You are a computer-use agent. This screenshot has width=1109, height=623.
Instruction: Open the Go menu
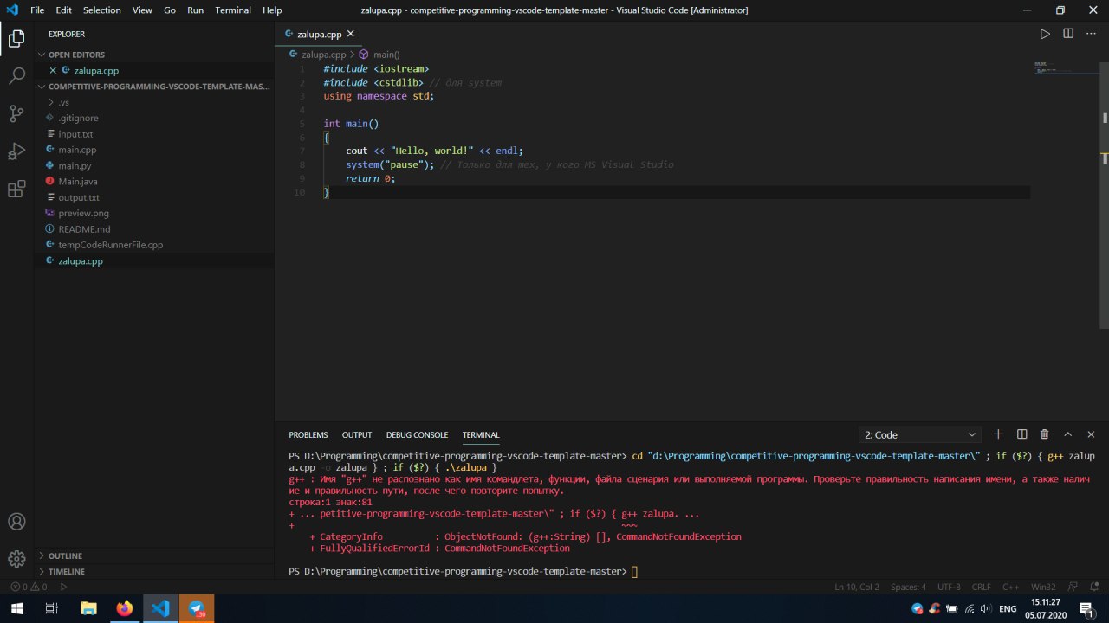tap(170, 10)
